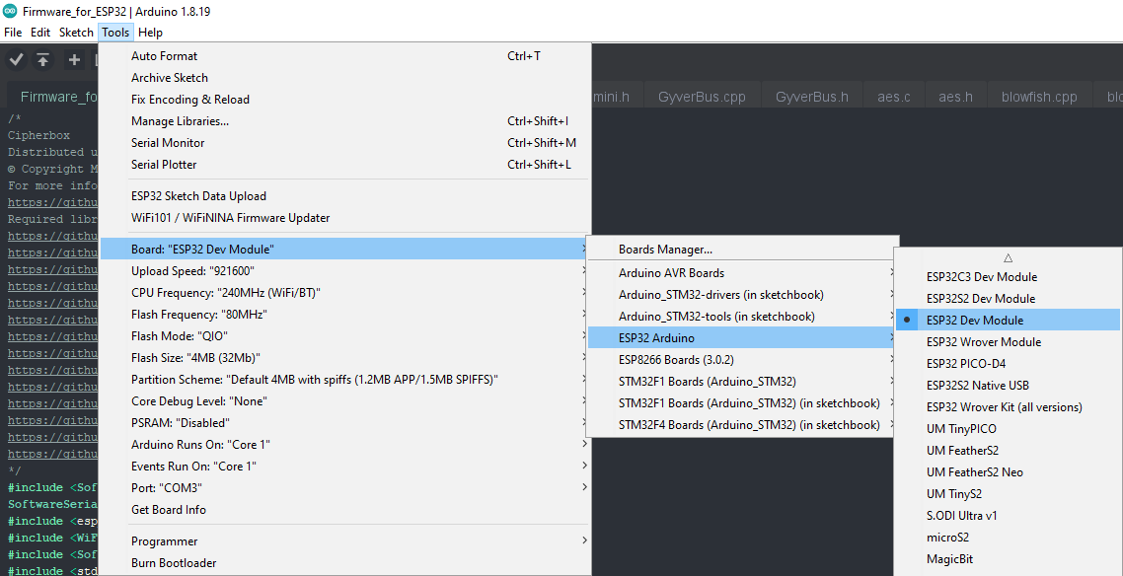Select UM TinyS2 board
The width and height of the screenshot is (1123, 576).
click(1008, 494)
